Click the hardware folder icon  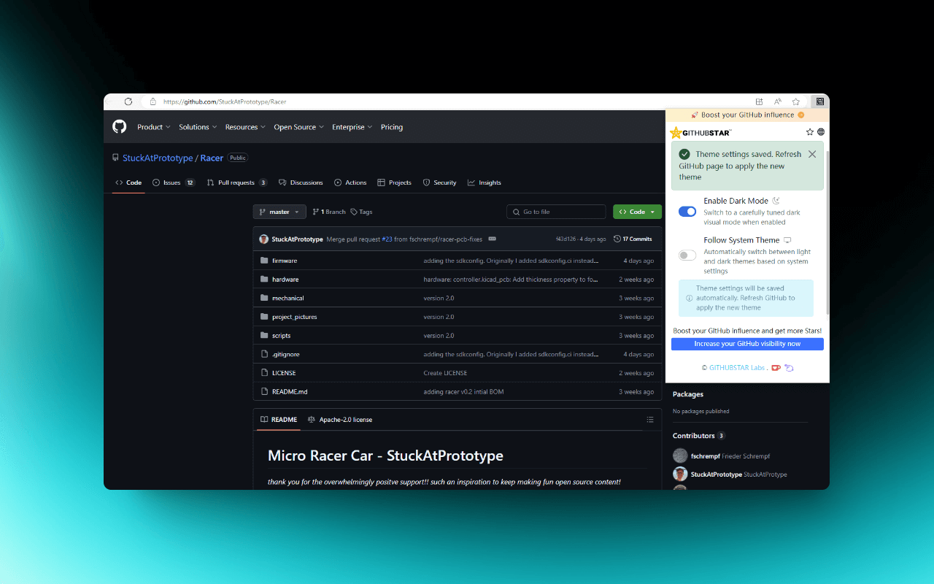(265, 280)
